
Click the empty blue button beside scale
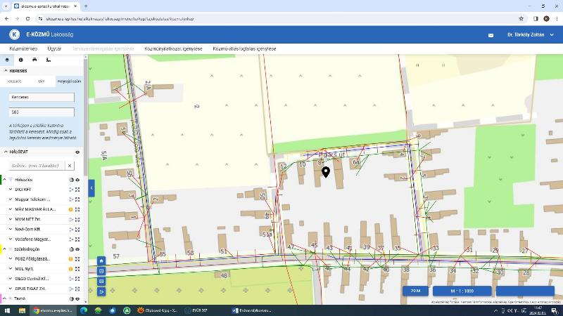point(525,291)
